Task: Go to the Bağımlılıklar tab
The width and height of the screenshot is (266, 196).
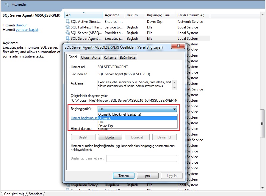Action: [x=128, y=58]
